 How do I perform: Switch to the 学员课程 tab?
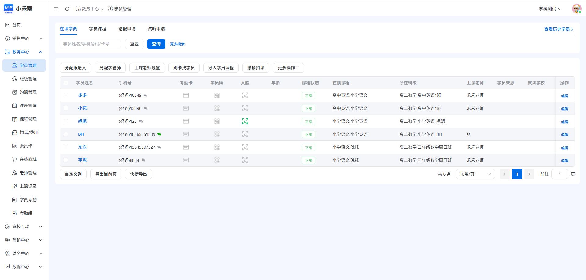pyautogui.click(x=98, y=29)
